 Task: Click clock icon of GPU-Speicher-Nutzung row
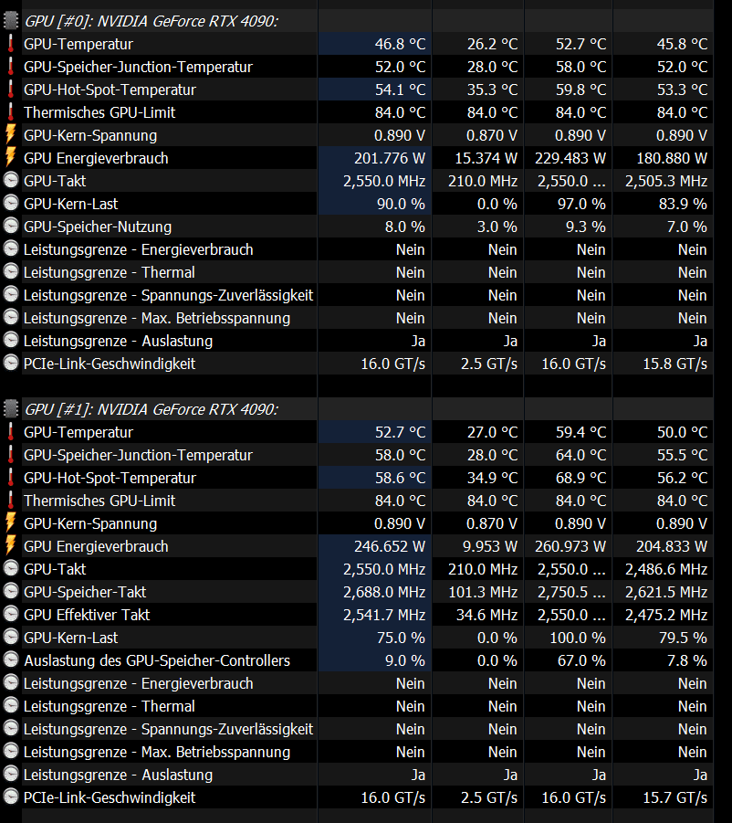click(x=10, y=227)
